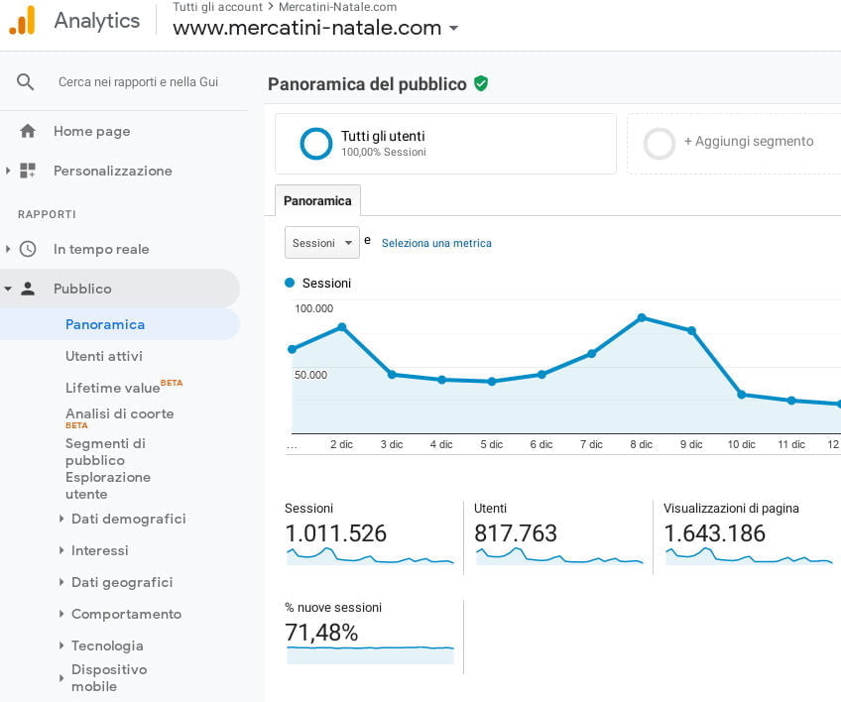
Task: Click the 1.011.526 sessions value
Action: 336,533
